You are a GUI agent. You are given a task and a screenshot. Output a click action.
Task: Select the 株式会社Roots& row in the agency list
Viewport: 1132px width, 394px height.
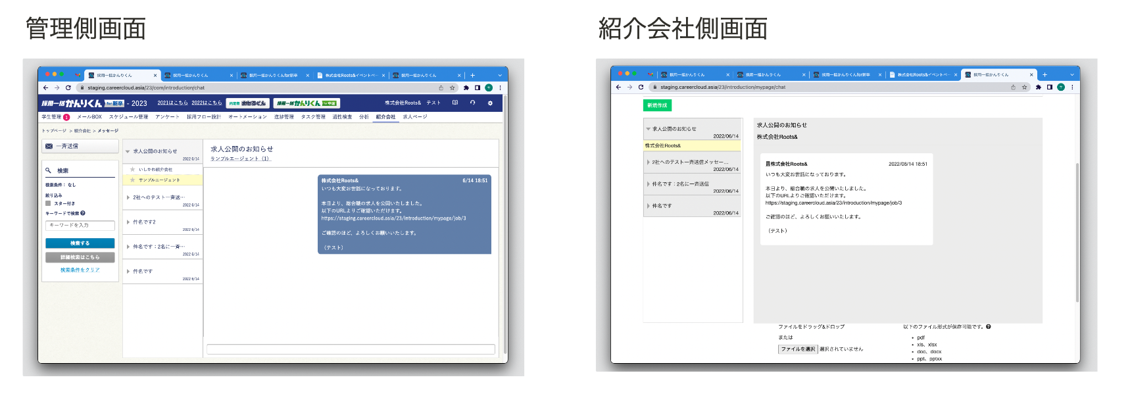tap(693, 145)
